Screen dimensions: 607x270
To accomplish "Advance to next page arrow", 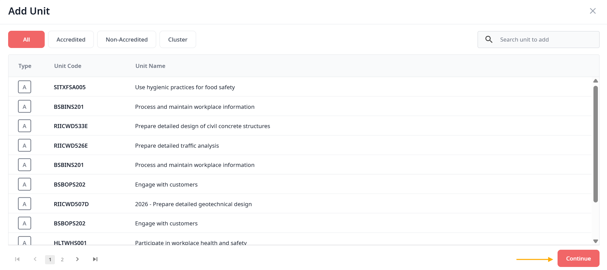I will (x=78, y=259).
